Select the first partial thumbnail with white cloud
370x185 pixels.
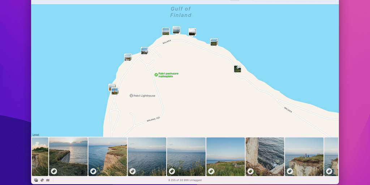(40, 157)
